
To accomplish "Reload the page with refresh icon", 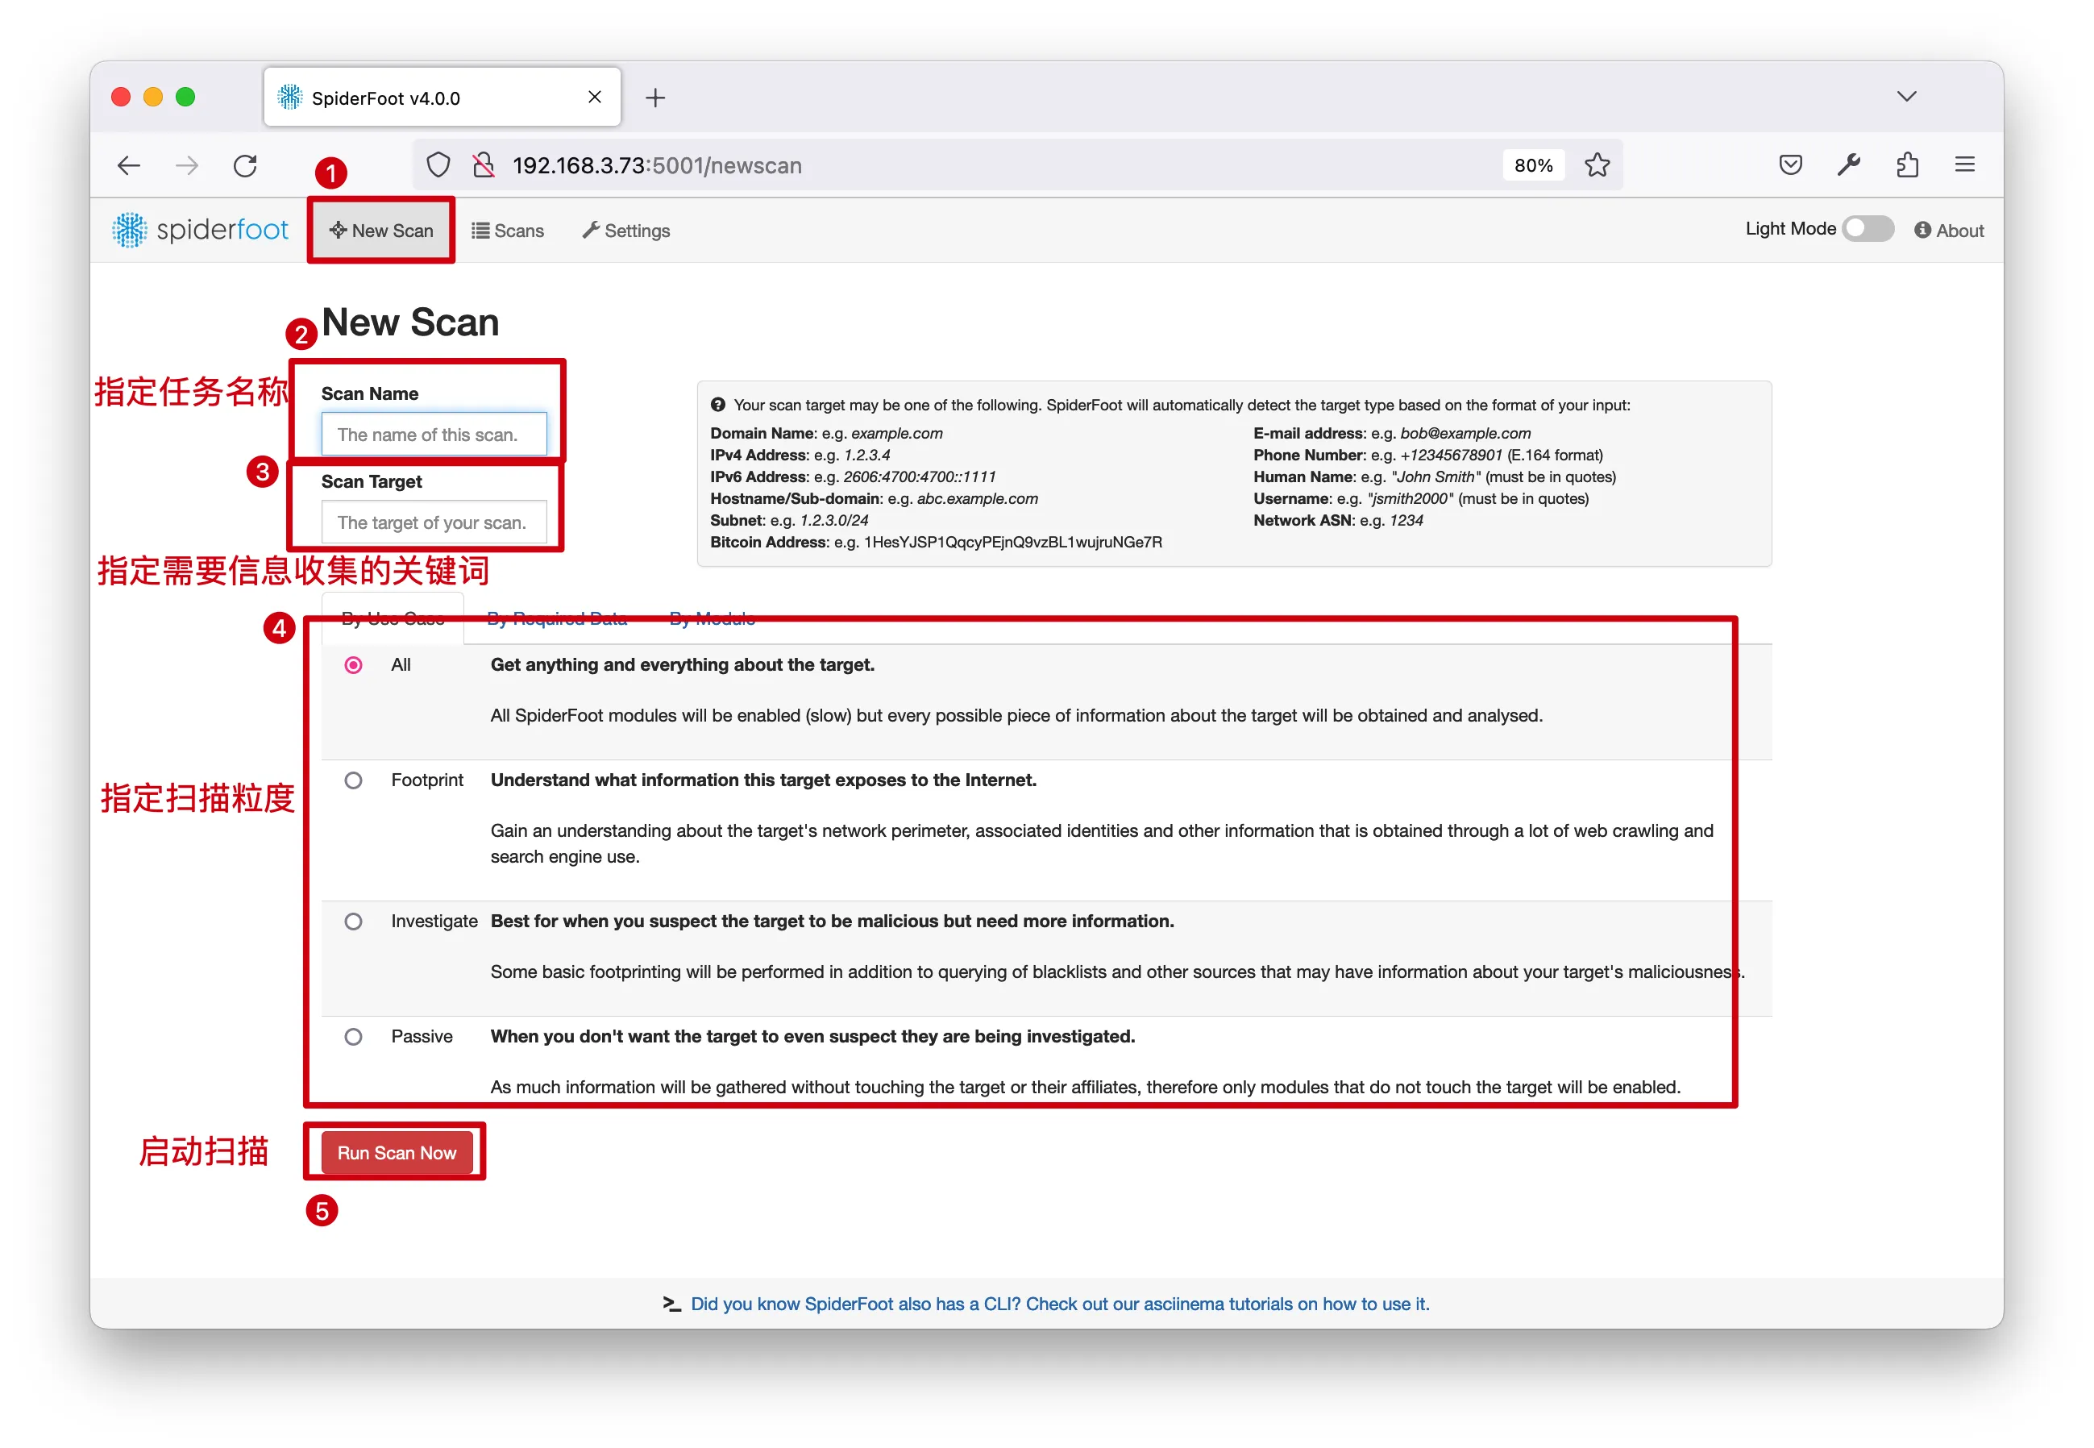I will 245,165.
